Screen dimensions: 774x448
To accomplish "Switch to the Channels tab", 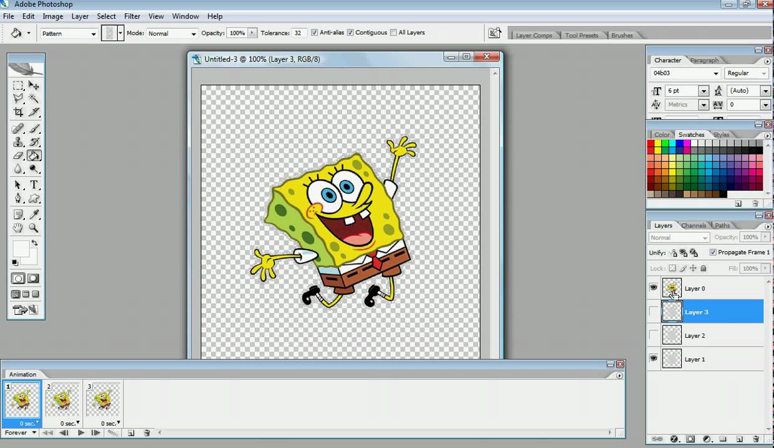I will coord(693,225).
